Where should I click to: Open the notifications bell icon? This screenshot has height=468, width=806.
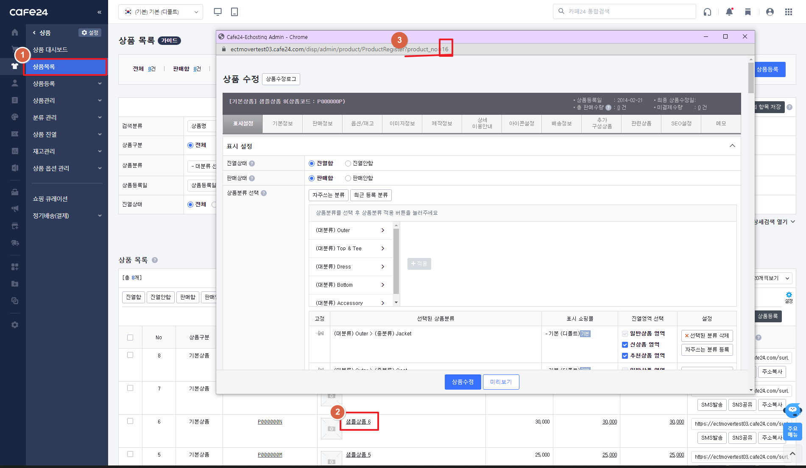[x=729, y=12]
